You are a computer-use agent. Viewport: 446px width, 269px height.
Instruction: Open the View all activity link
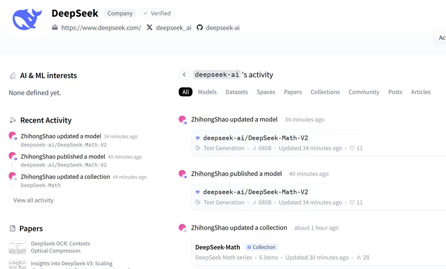pos(33,200)
